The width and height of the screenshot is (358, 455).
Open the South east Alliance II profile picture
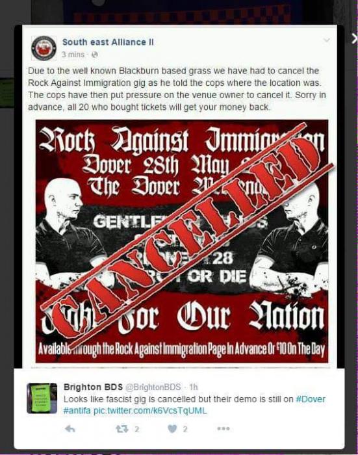[x=44, y=48]
